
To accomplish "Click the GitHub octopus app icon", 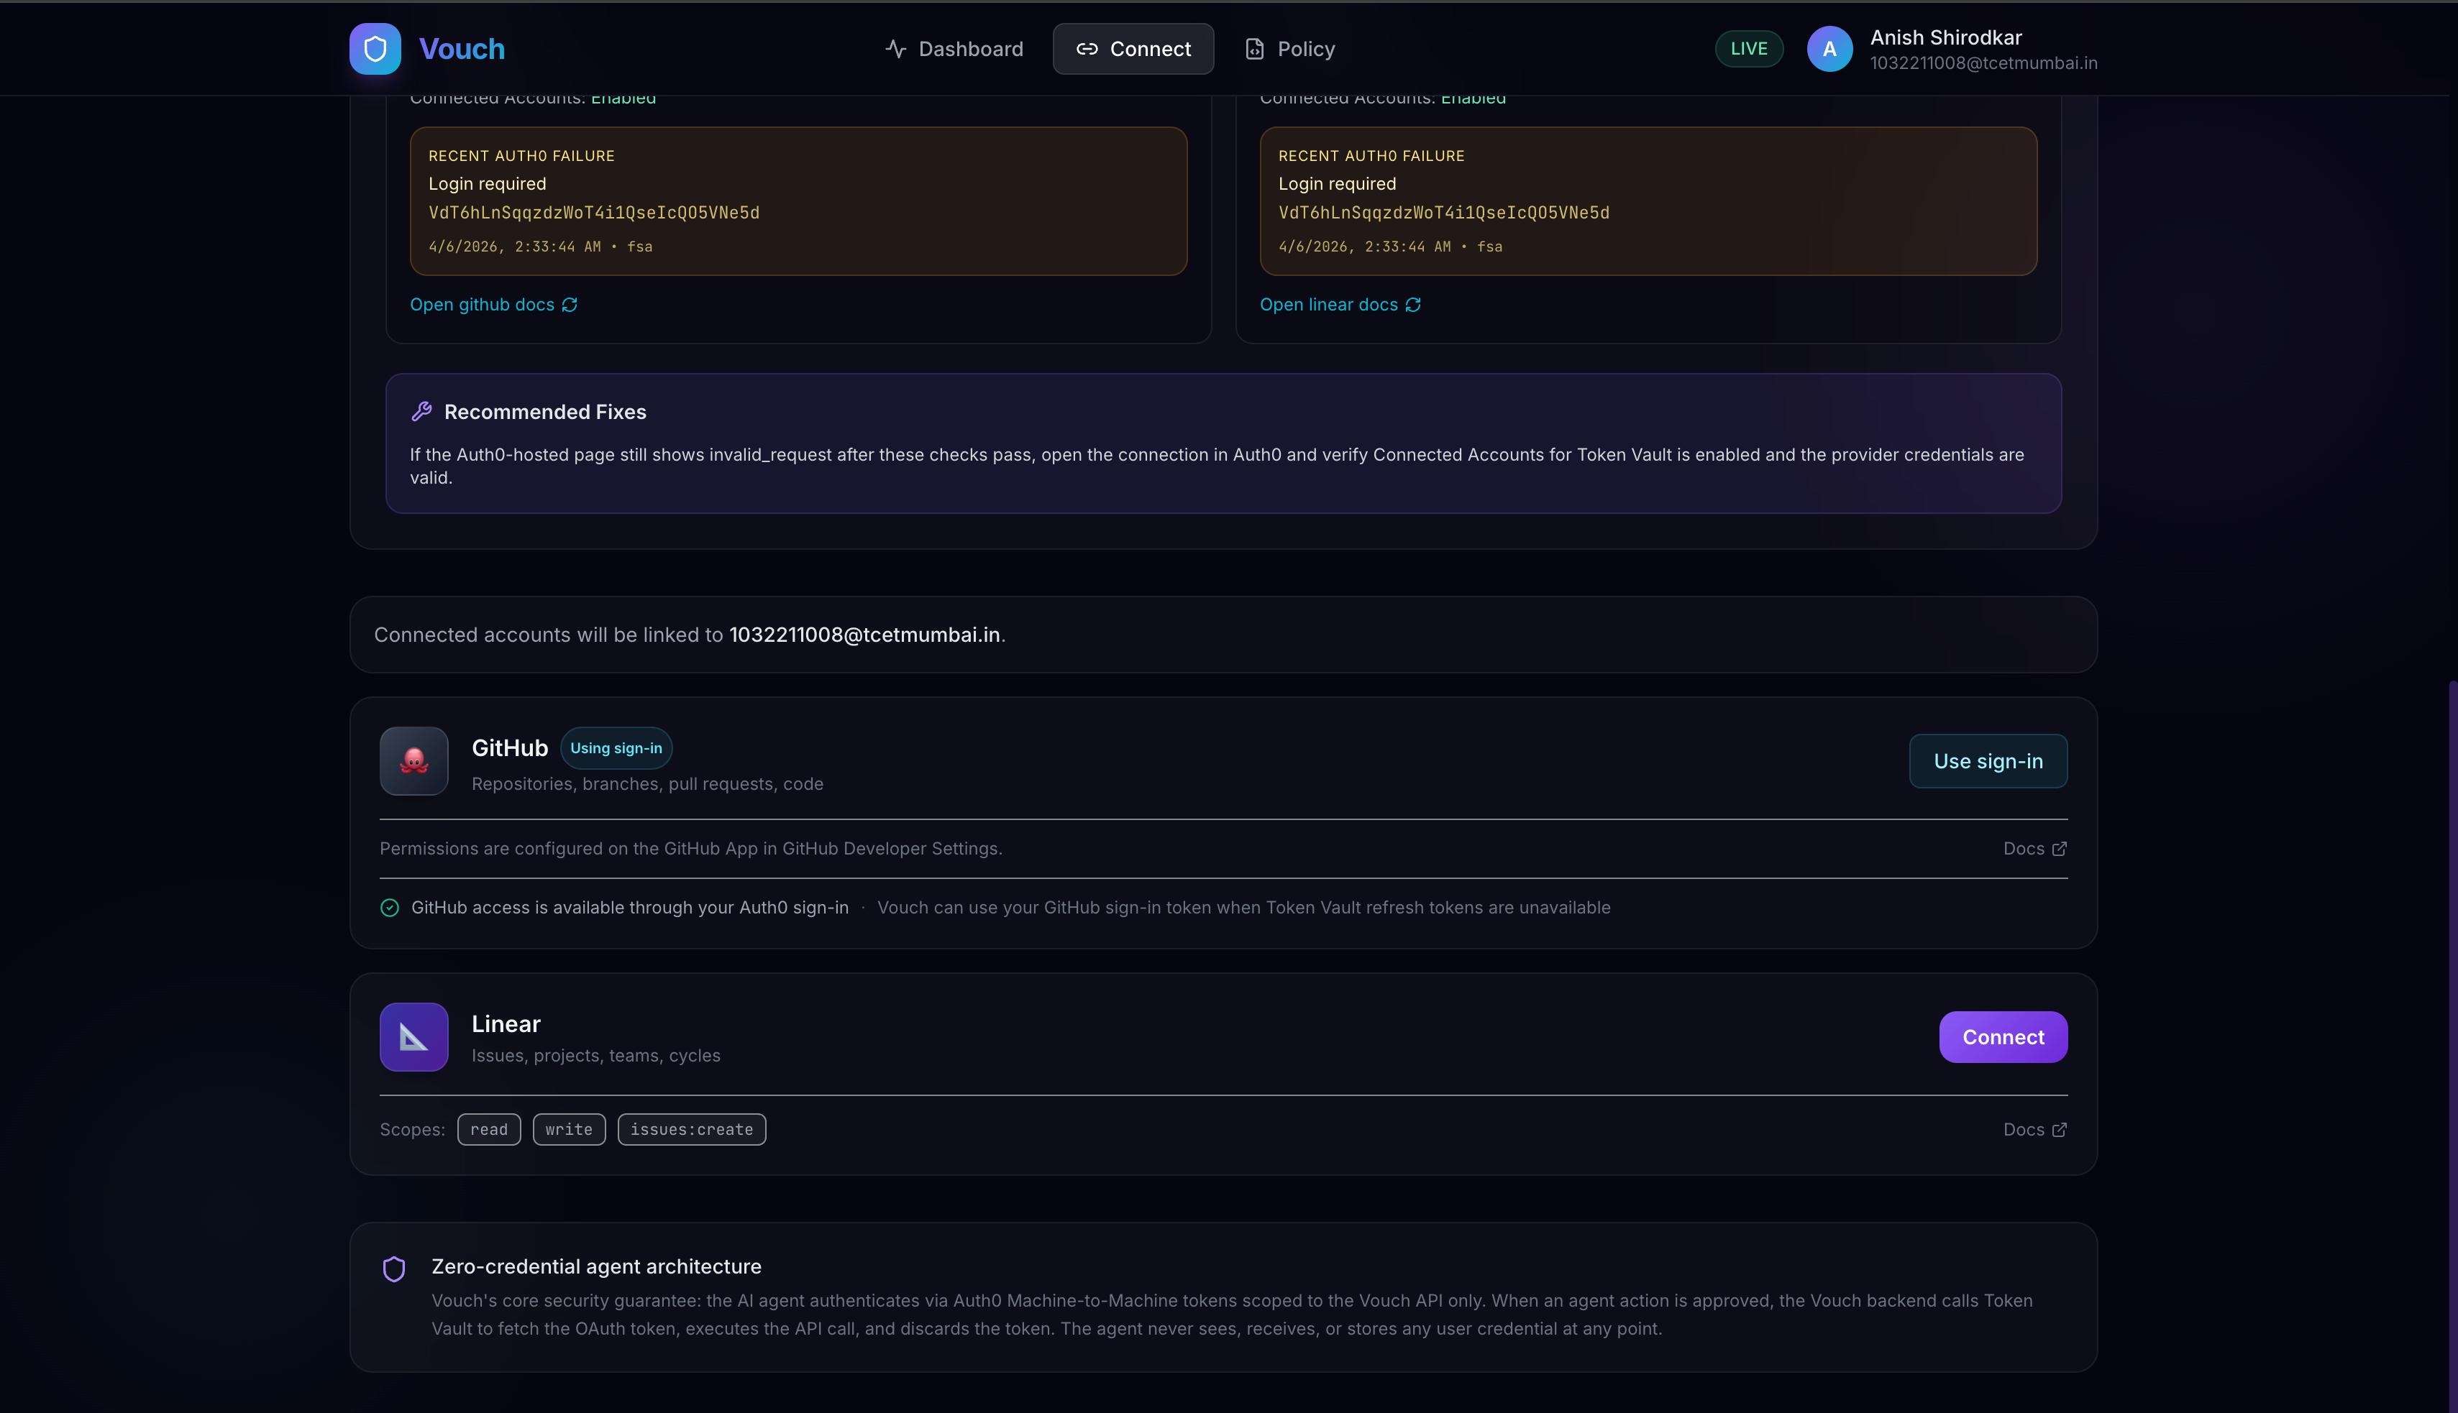I will [x=414, y=761].
